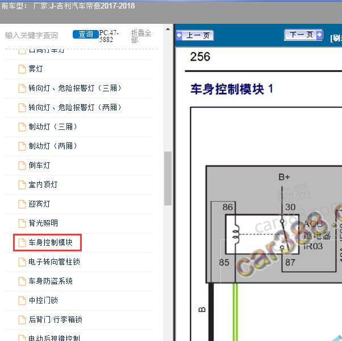342x341 pixels.
Task: Click the 车身控制模块 1 diagram title
Action: point(232,89)
